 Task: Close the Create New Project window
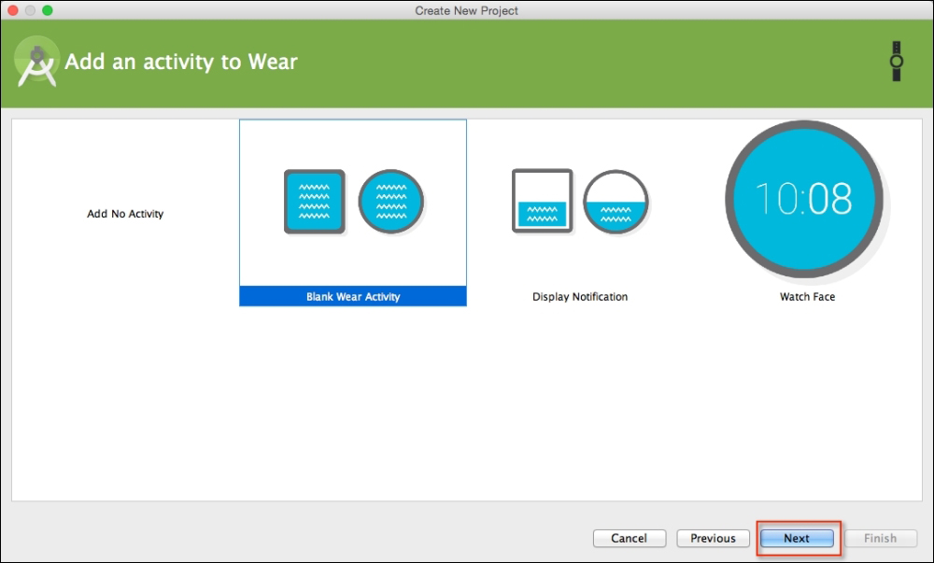coord(12,10)
